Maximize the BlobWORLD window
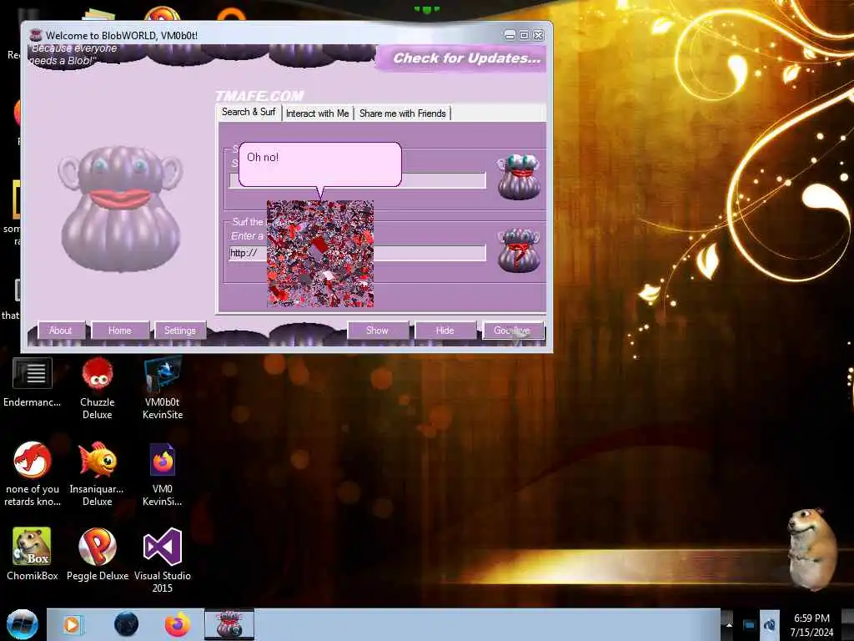 tap(524, 35)
